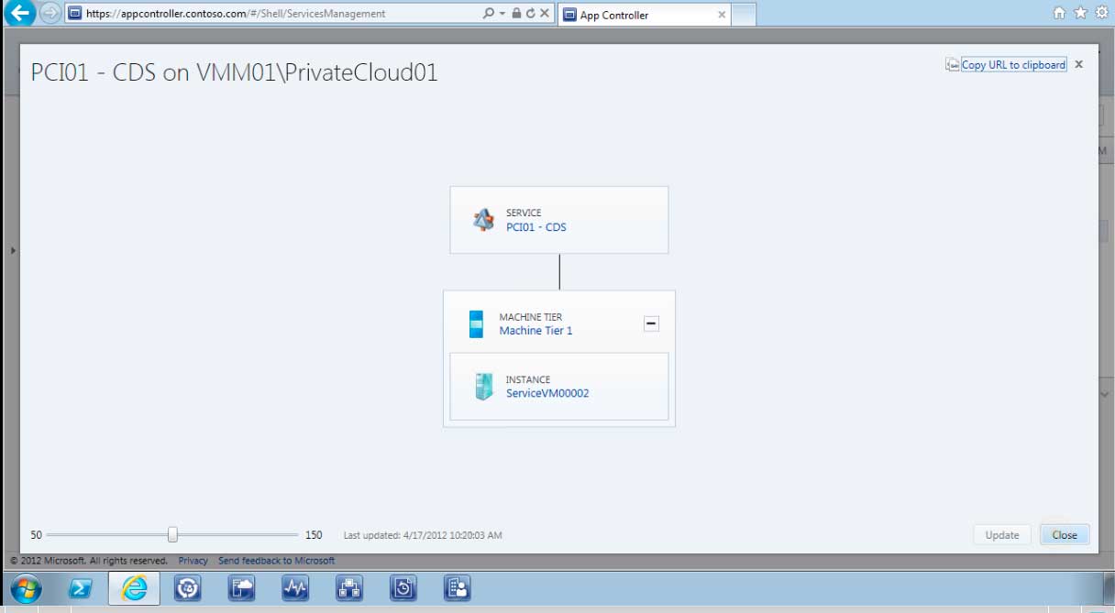This screenshot has width=1115, height=613.
Task: Close the diagram dialog with the X
Action: (x=1079, y=64)
